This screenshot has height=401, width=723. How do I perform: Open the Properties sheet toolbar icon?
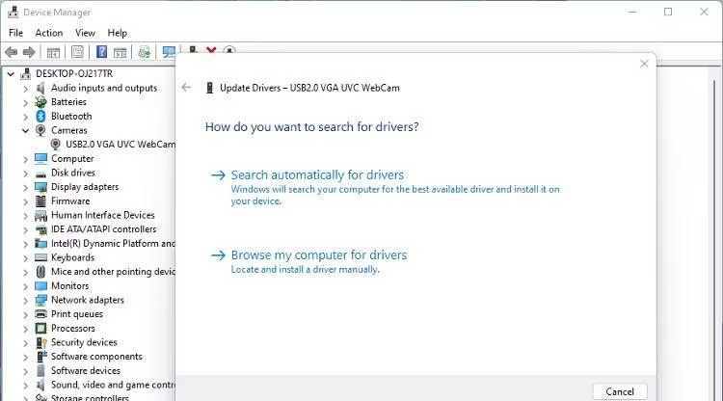(77, 52)
